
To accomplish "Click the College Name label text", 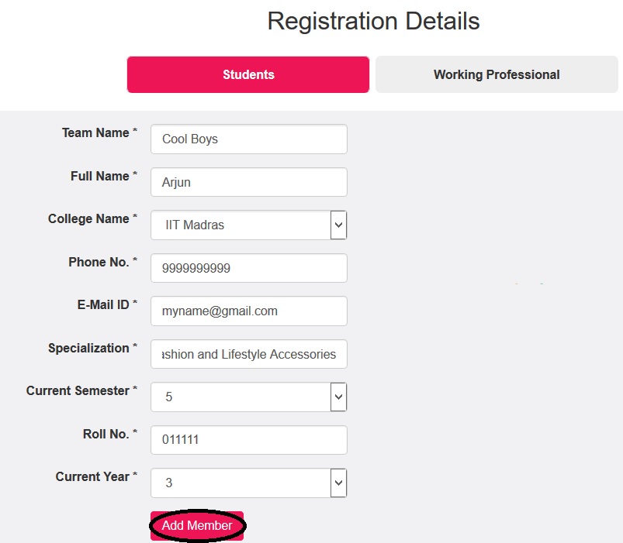I will pos(88,219).
